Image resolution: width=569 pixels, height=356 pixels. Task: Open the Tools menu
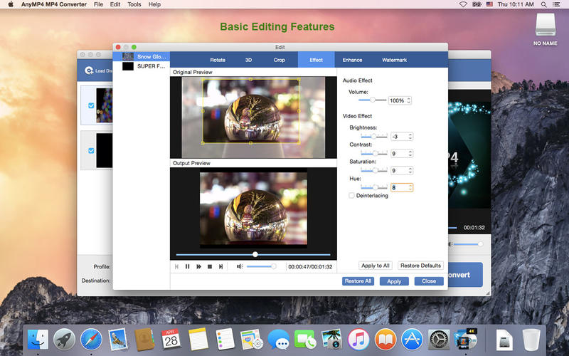coord(134,4)
